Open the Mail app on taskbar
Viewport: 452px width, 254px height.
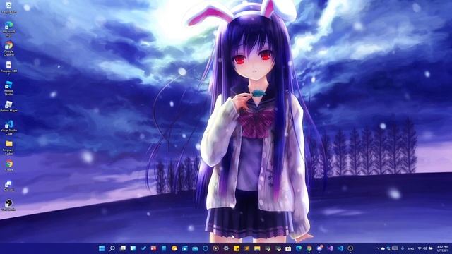(195, 248)
